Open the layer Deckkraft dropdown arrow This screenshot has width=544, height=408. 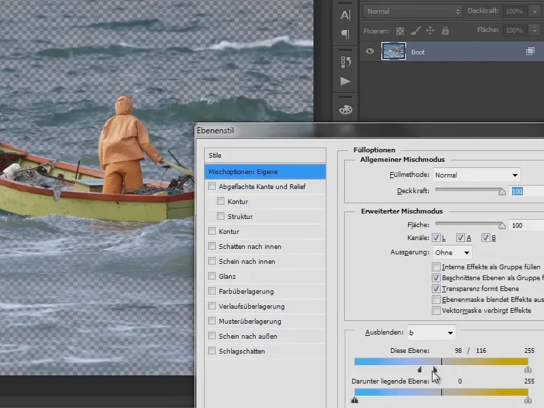(x=534, y=12)
